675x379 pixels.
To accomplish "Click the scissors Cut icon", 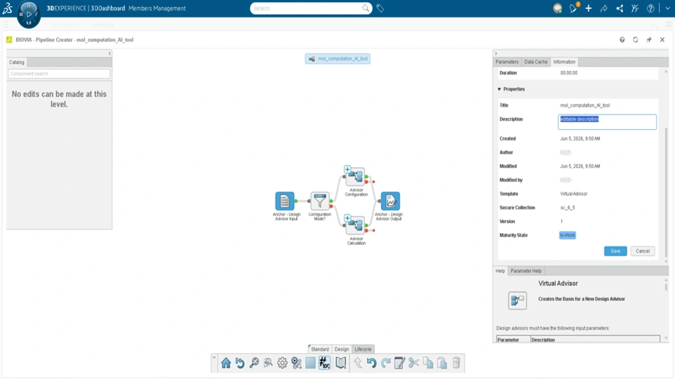I will 413,363.
